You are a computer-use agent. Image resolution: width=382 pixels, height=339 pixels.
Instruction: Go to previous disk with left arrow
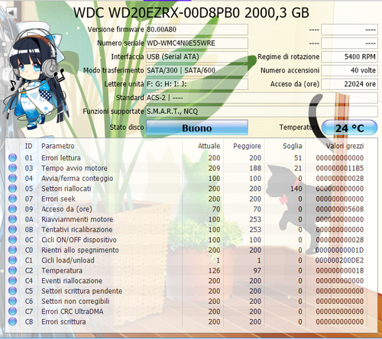pyautogui.click(x=11, y=12)
